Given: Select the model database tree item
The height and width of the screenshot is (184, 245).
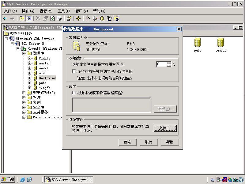Looking at the screenshot, I should click(x=43, y=68).
